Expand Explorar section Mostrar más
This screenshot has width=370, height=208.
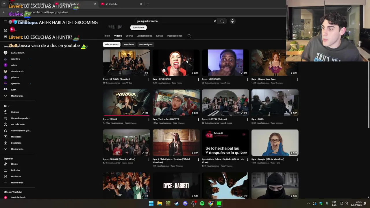(x=17, y=183)
